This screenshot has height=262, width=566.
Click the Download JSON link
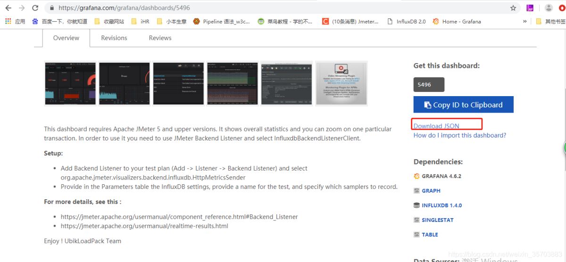pos(436,126)
